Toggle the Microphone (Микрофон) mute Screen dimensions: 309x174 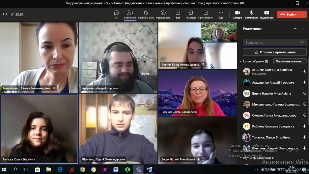click(251, 14)
